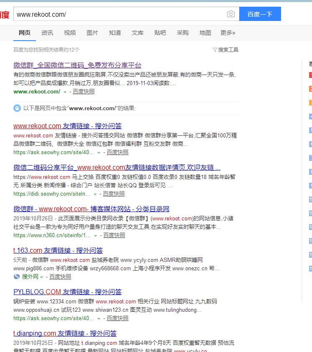Open the 图片 tab

pos(92,33)
